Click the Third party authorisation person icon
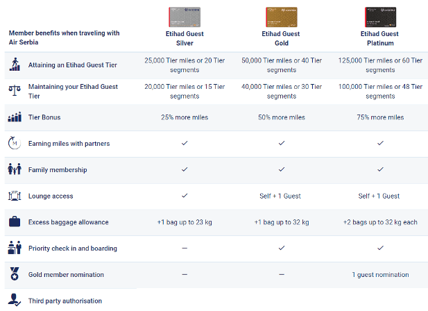Image resolution: width=428 pixels, height=311 pixels. [x=15, y=300]
